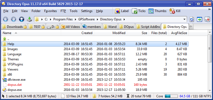Screen dimensions: 213x100
Task: Select the dopus.exe file
Action: [x=95, y=90]
